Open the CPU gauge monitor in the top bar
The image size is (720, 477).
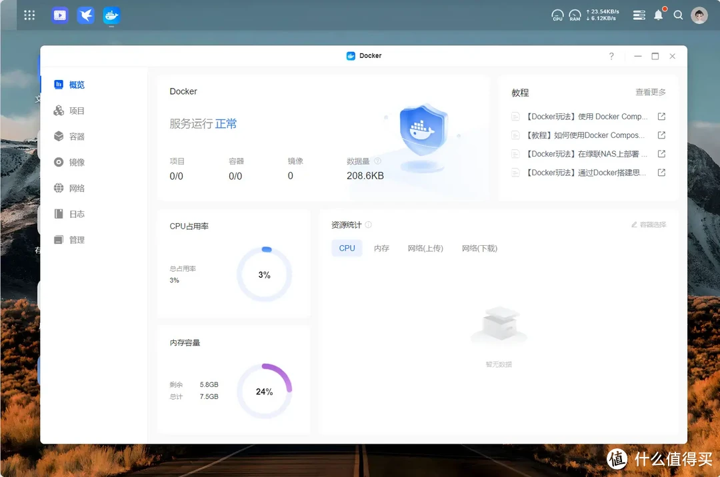[557, 15]
